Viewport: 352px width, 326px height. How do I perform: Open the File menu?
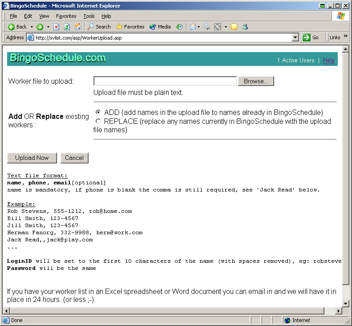pyautogui.click(x=13, y=16)
